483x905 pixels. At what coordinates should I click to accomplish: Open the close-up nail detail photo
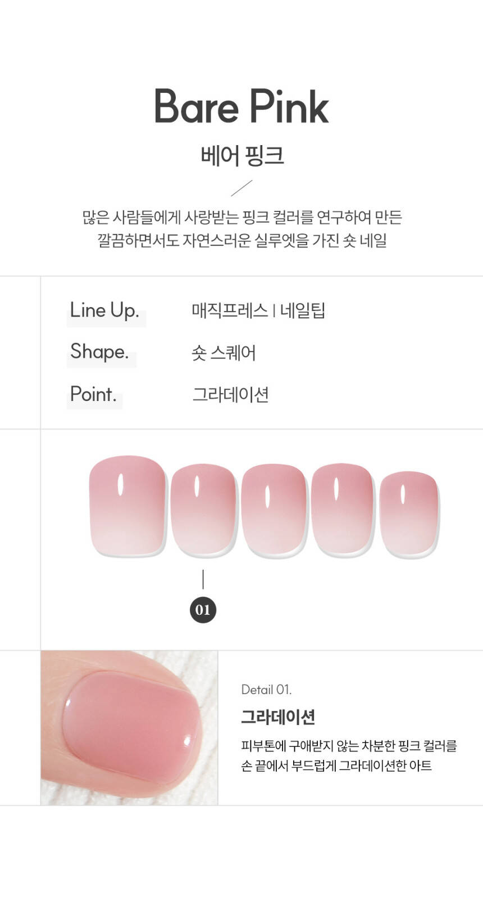[x=129, y=727]
